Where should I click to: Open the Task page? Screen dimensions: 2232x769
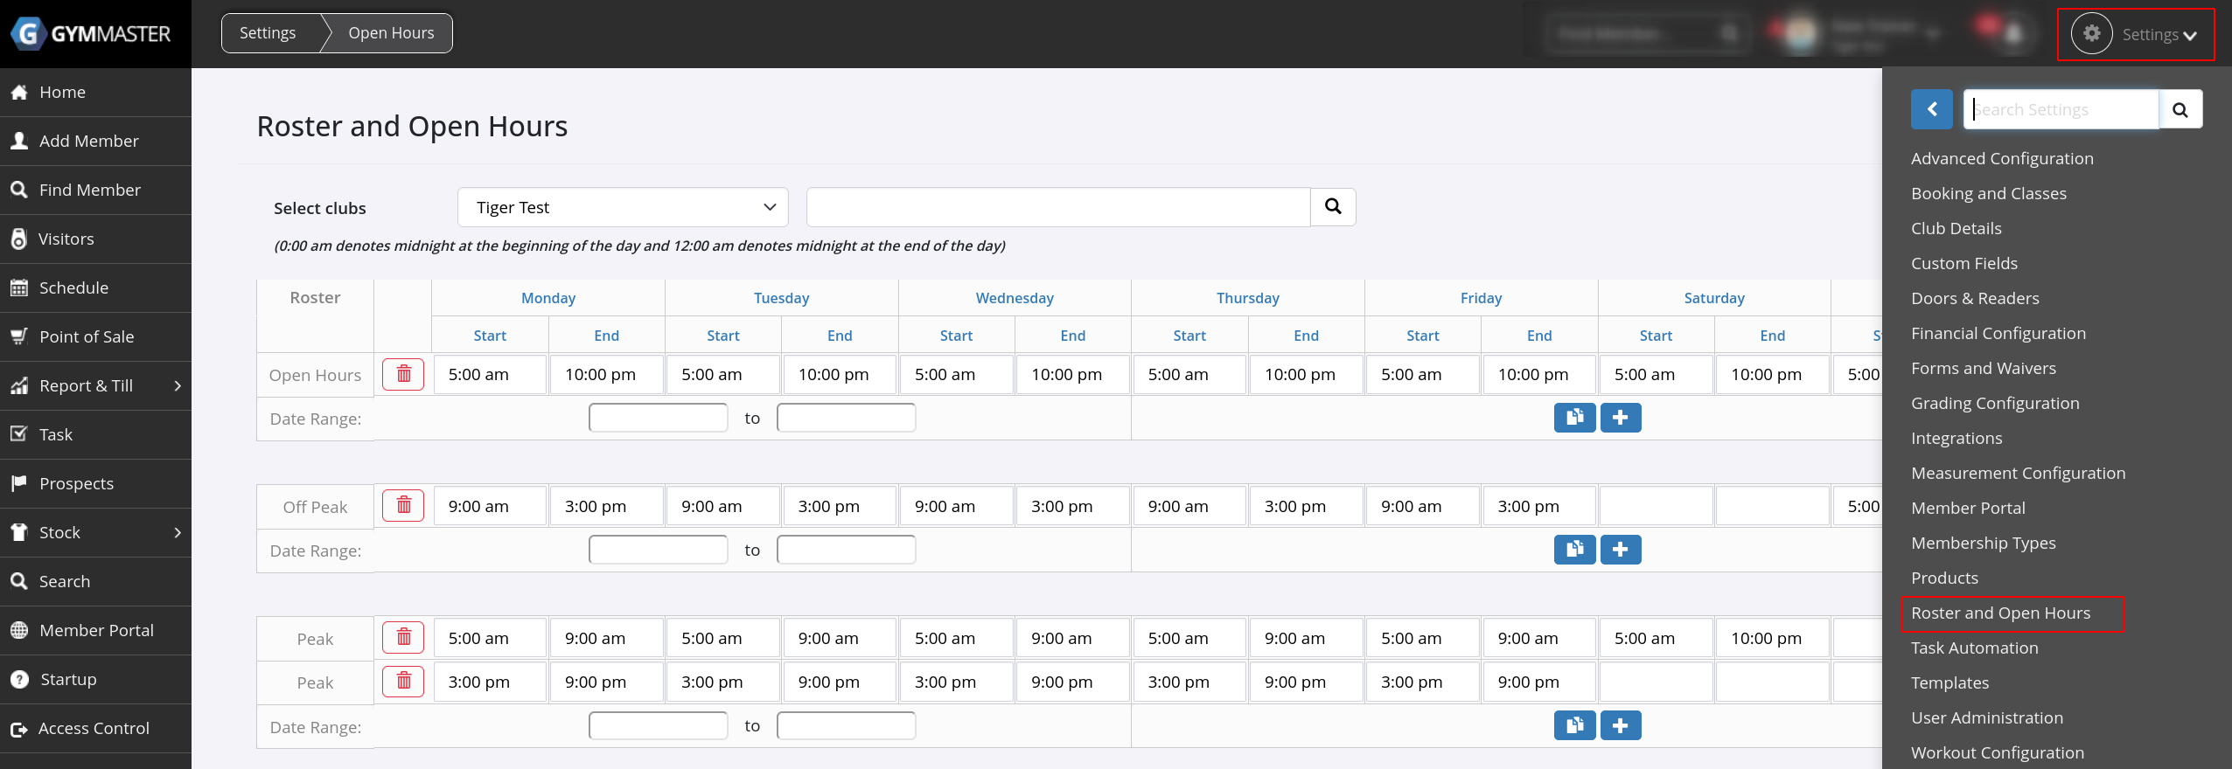pyautogui.click(x=95, y=435)
